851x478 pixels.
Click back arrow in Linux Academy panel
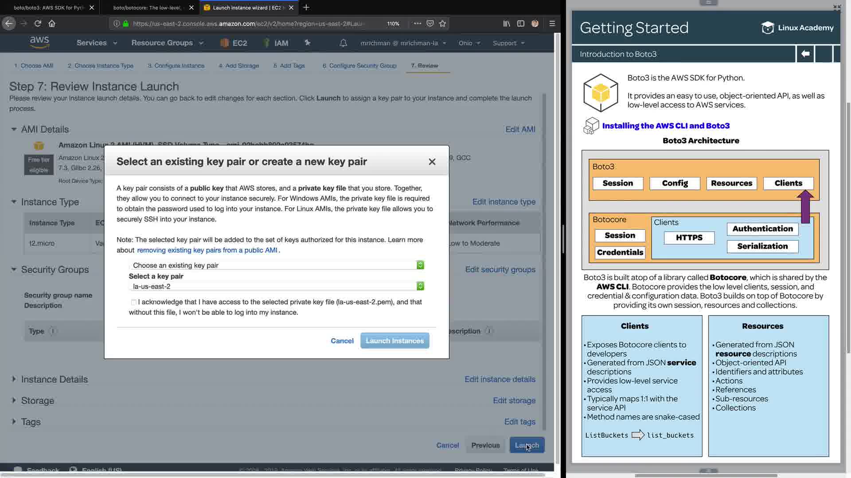click(805, 54)
